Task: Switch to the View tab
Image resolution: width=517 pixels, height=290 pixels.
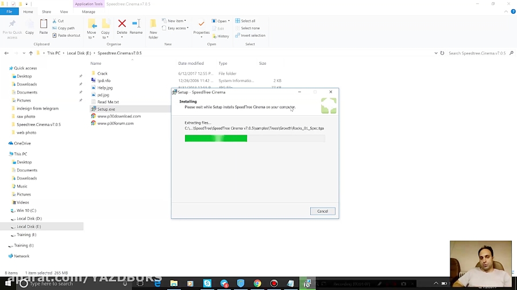Action: [64, 11]
